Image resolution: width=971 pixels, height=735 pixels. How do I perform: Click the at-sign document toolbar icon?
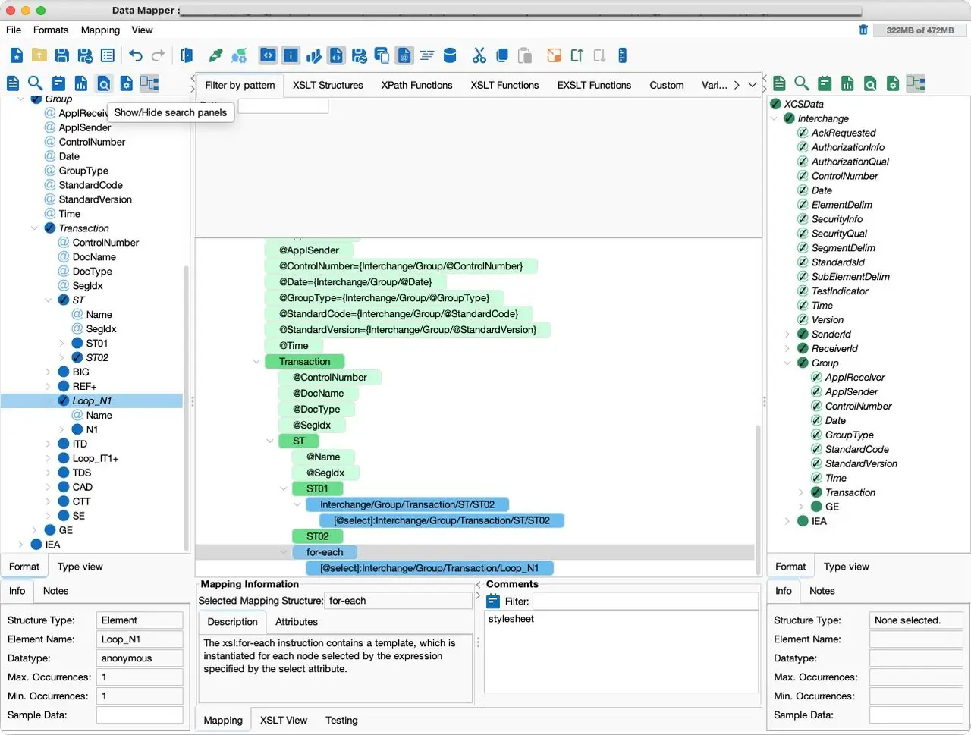(404, 55)
